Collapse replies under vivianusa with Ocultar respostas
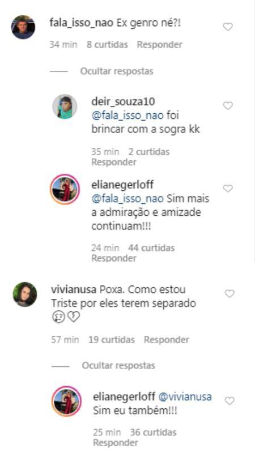The height and width of the screenshot is (453, 255). click(118, 365)
